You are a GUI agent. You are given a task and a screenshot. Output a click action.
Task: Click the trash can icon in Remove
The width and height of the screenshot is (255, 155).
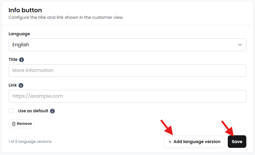(x=14, y=124)
